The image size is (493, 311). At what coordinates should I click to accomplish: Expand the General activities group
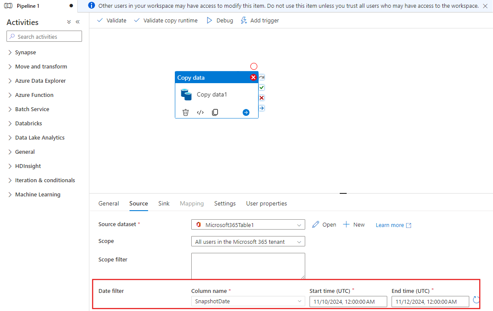click(x=21, y=152)
